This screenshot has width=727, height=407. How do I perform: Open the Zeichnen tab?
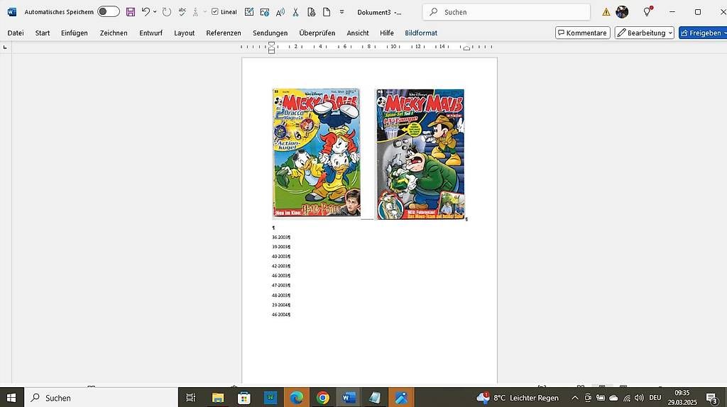tap(114, 33)
